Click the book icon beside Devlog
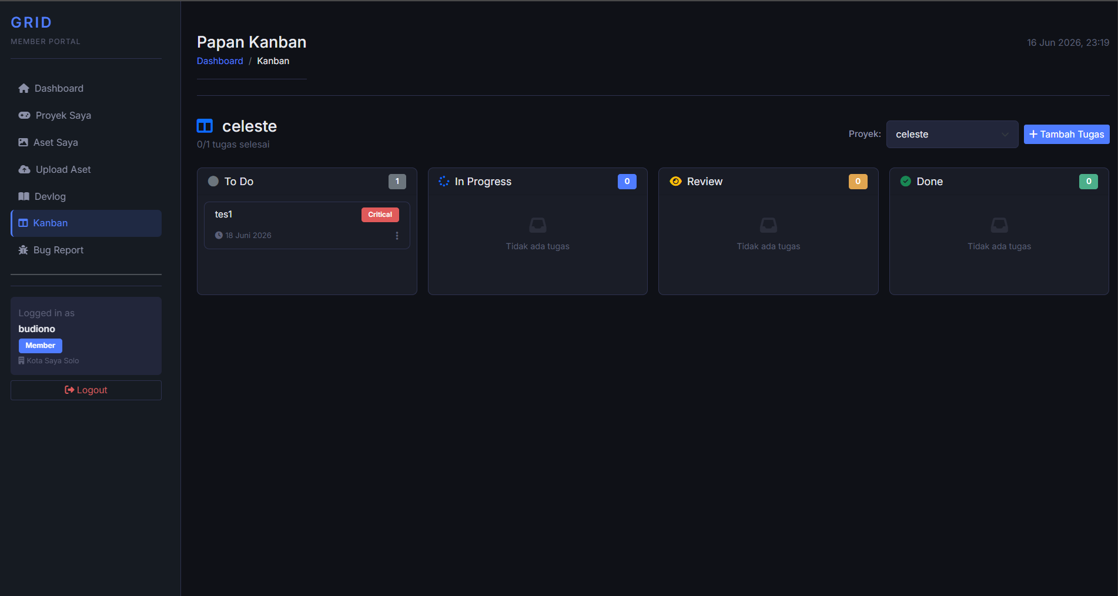The image size is (1118, 596). [24, 196]
